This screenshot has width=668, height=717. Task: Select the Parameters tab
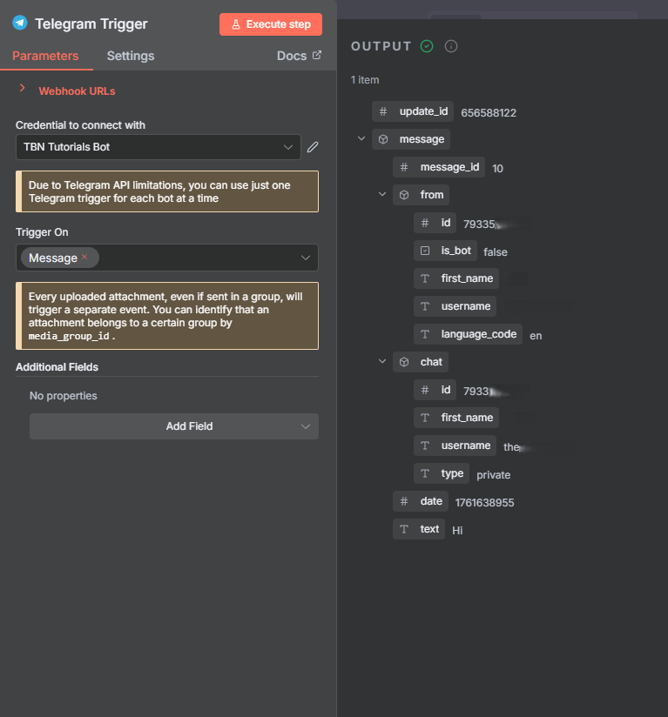(x=45, y=56)
